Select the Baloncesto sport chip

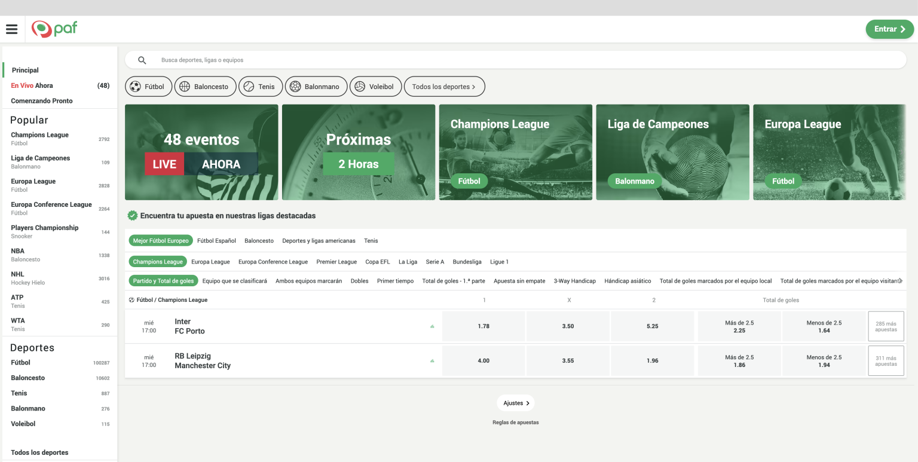click(205, 87)
